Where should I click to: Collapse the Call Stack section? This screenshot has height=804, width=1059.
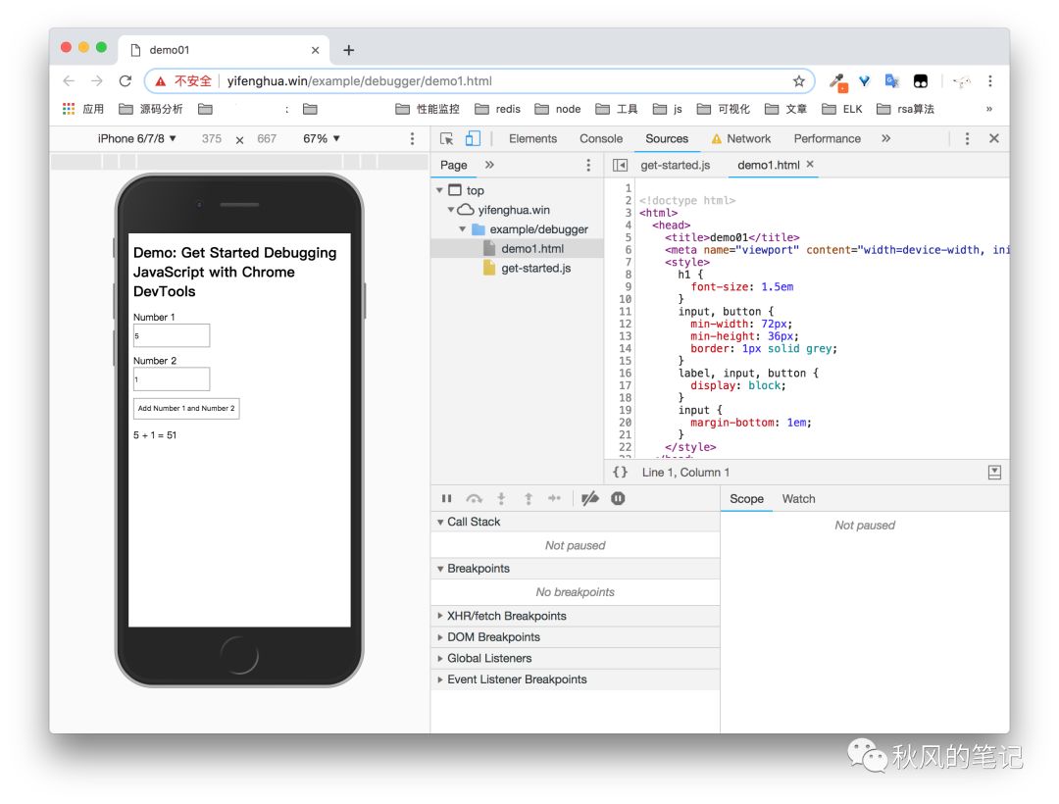click(x=440, y=522)
